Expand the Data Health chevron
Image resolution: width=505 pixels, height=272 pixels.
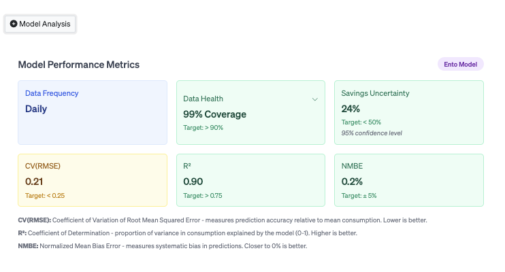[x=314, y=99]
